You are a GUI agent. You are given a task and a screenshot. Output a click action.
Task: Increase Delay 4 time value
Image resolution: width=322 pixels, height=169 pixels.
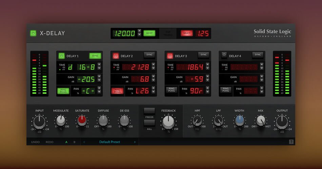(262, 64)
